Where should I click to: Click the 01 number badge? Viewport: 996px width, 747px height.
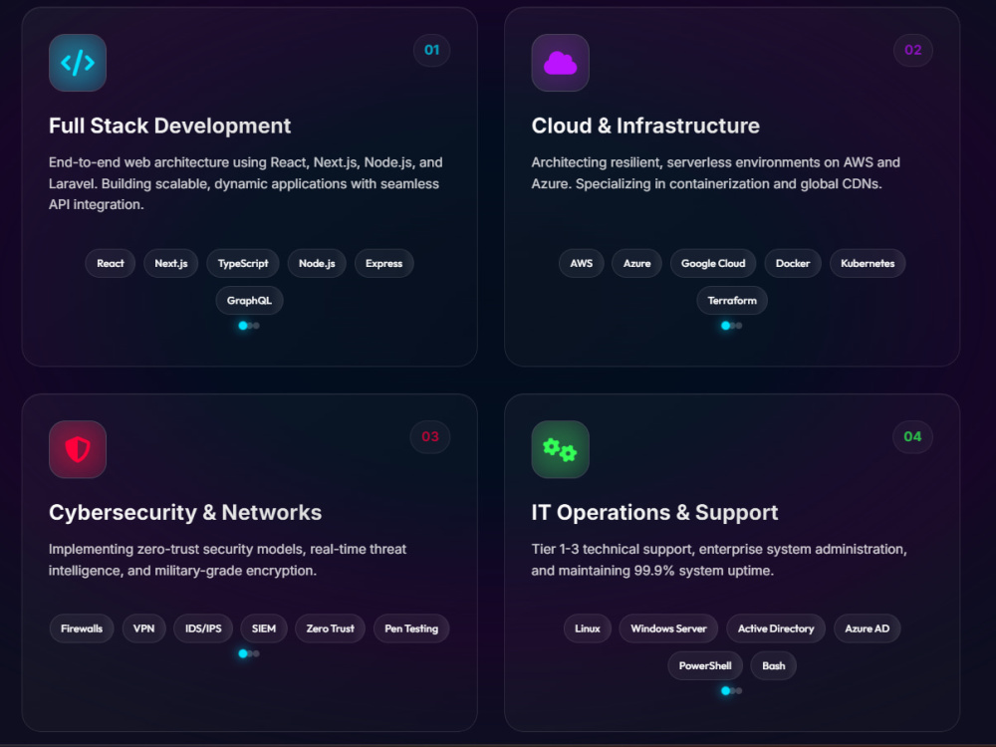coord(432,50)
